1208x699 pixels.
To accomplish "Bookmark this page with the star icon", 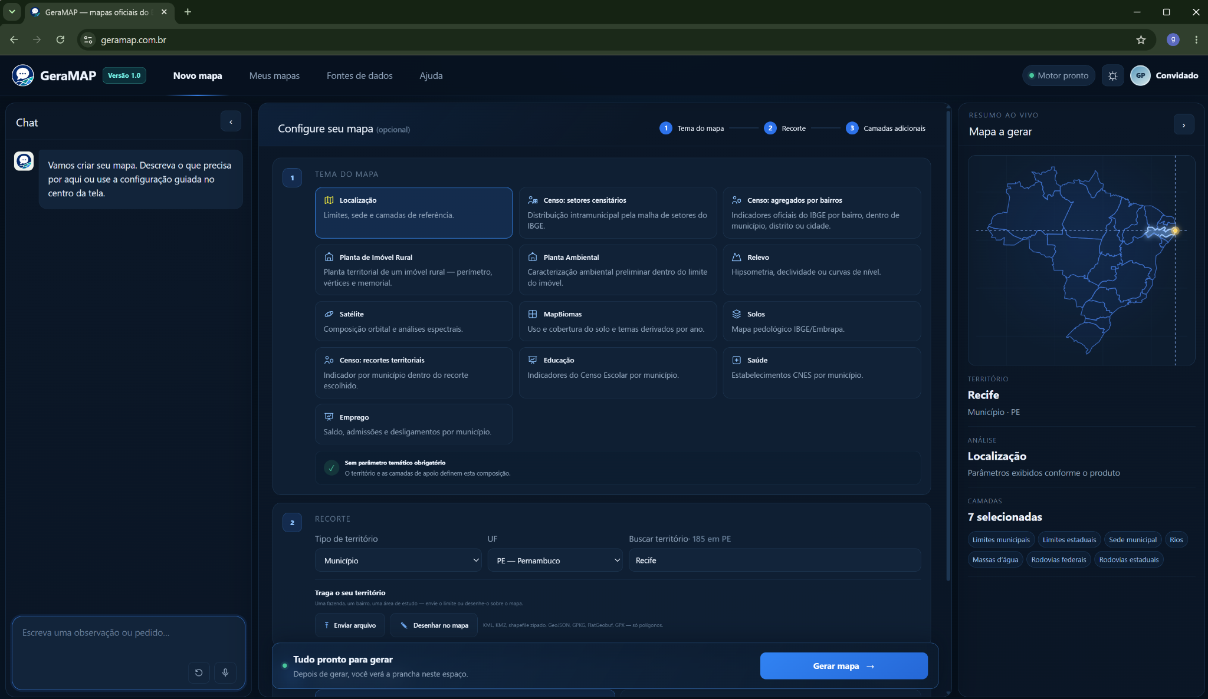I will click(1141, 39).
